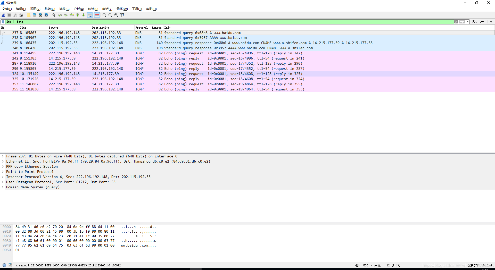
Task: Open the 帮助(H) menu
Action: [151, 9]
